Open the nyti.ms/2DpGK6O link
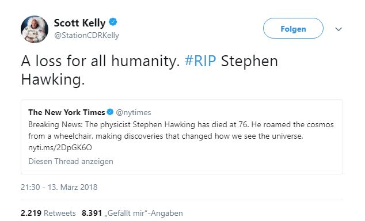Screen dimensions: 365x221 (x=60, y=147)
